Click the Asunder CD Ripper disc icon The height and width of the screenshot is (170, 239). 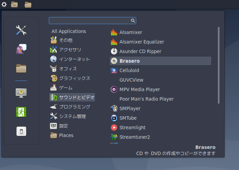(114, 51)
